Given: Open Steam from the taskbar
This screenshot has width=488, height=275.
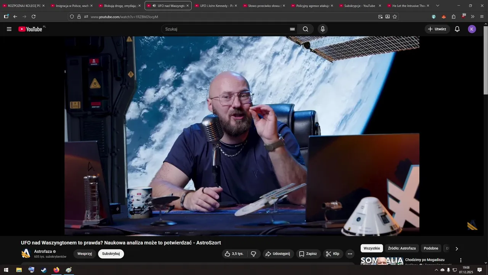Looking at the screenshot, I should click(44, 270).
